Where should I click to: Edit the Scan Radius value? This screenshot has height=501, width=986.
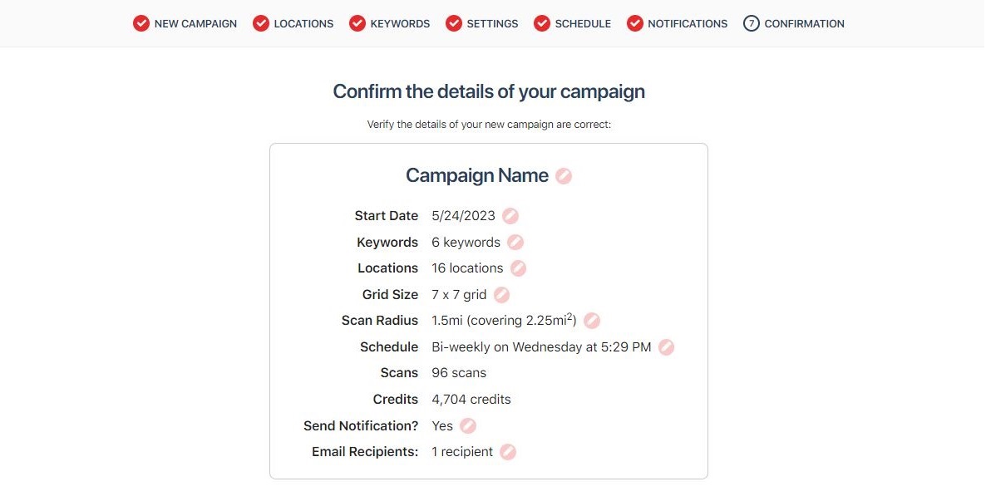click(592, 321)
